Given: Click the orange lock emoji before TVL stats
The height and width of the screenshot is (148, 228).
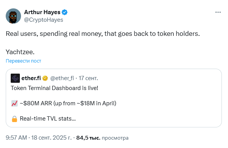Looking at the screenshot, I should tap(15, 119).
